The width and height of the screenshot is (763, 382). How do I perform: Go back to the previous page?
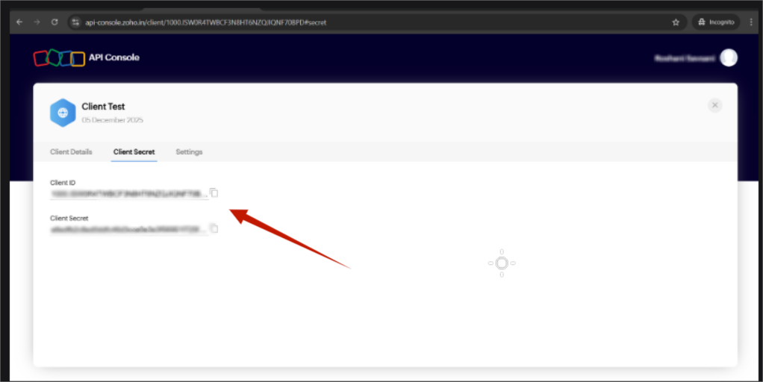coord(19,22)
